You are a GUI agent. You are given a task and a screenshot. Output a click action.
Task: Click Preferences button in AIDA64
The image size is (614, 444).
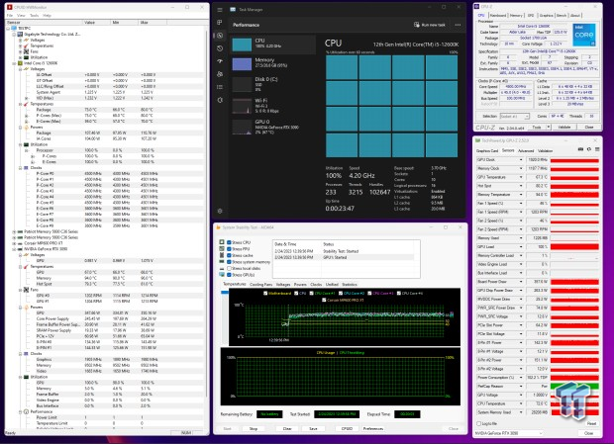coord(373,429)
